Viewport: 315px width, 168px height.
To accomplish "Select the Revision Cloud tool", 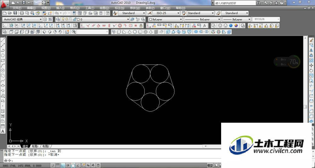I will click(3, 76).
